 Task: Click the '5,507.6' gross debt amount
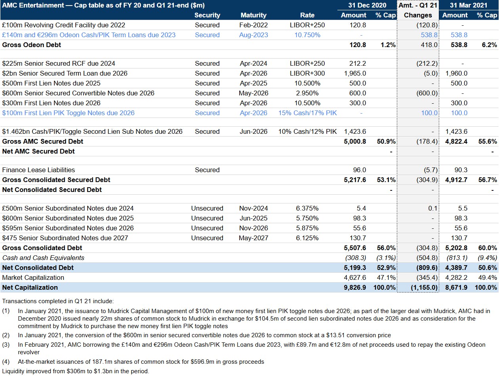355,248
